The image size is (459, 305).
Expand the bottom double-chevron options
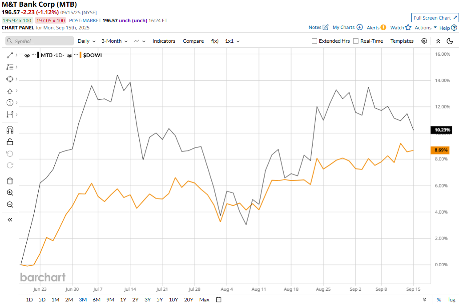tap(425, 299)
